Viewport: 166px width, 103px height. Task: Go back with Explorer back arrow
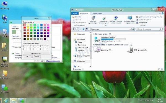coord(74,29)
